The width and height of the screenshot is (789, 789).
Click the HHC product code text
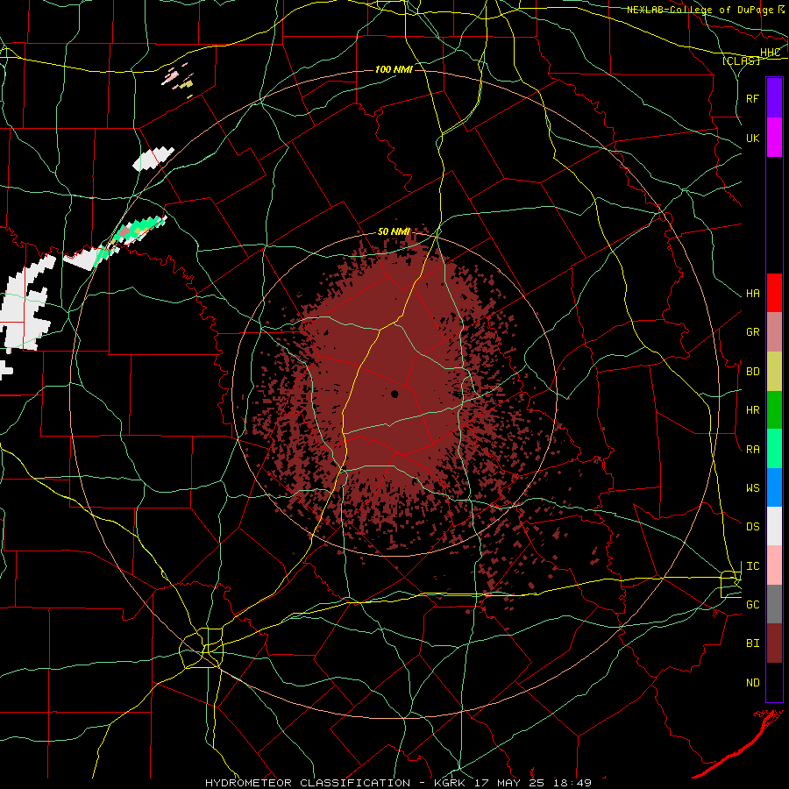tap(770, 53)
